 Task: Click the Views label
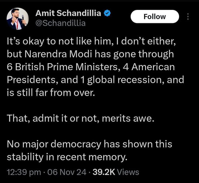point(128,172)
